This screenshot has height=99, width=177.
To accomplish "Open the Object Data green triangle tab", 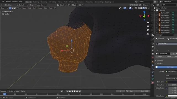I will pyautogui.click(x=153, y=79).
